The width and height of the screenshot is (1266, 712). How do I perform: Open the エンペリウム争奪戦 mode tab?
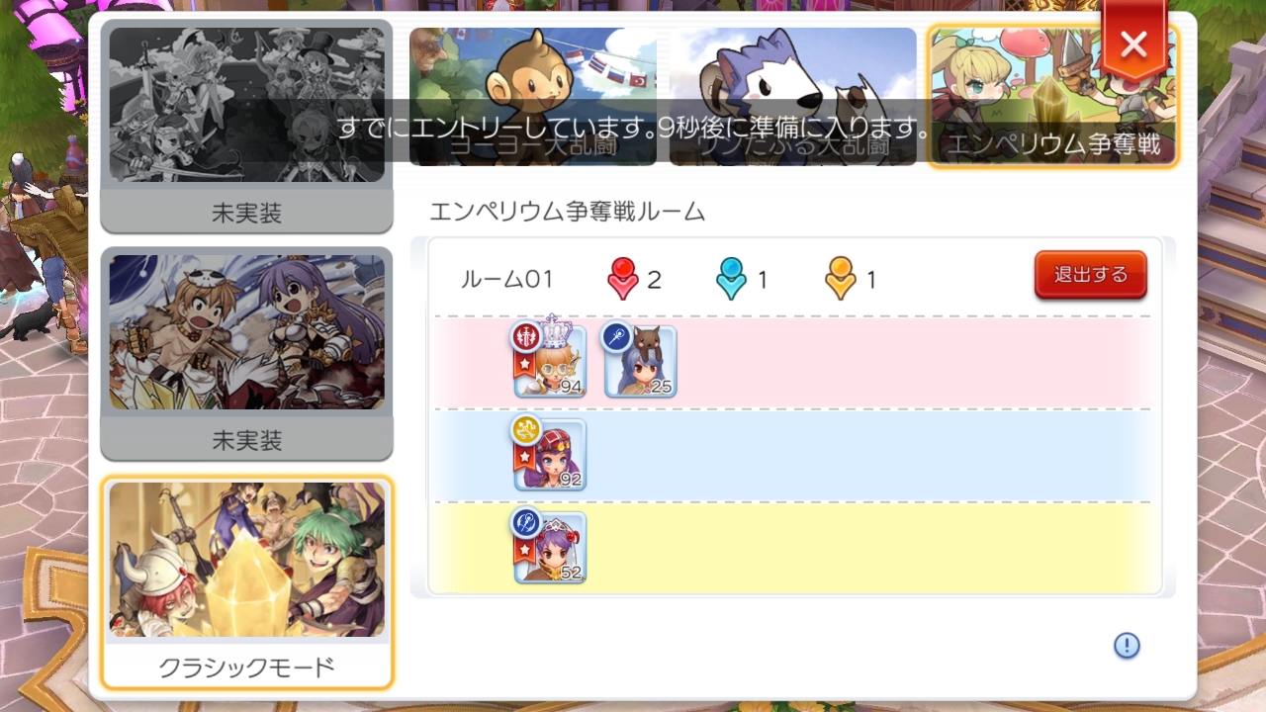click(x=1053, y=96)
